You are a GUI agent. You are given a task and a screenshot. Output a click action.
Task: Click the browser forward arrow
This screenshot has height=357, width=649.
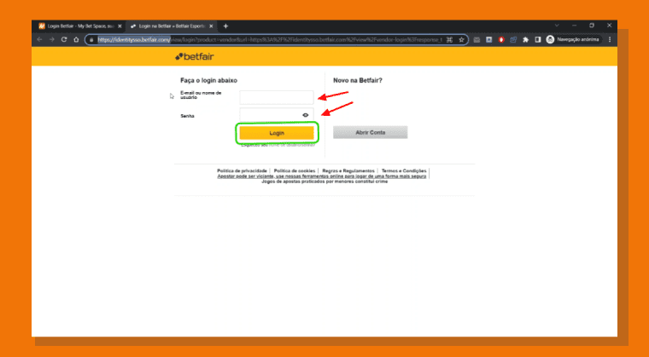[x=52, y=40]
